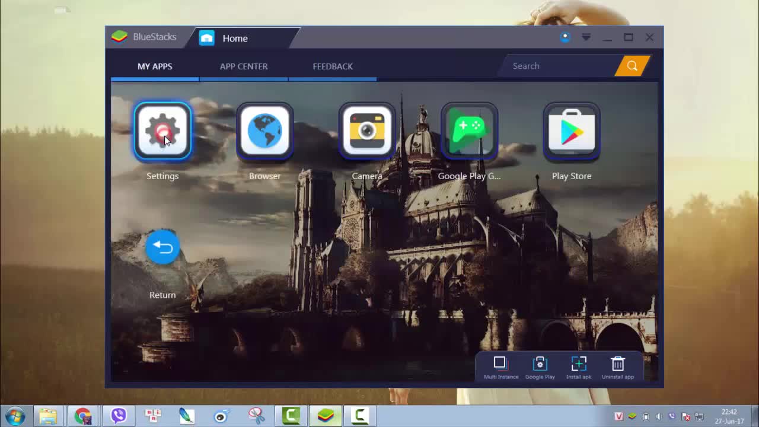Open the volume speaker tray icon
The width and height of the screenshot is (759, 427).
point(659,416)
